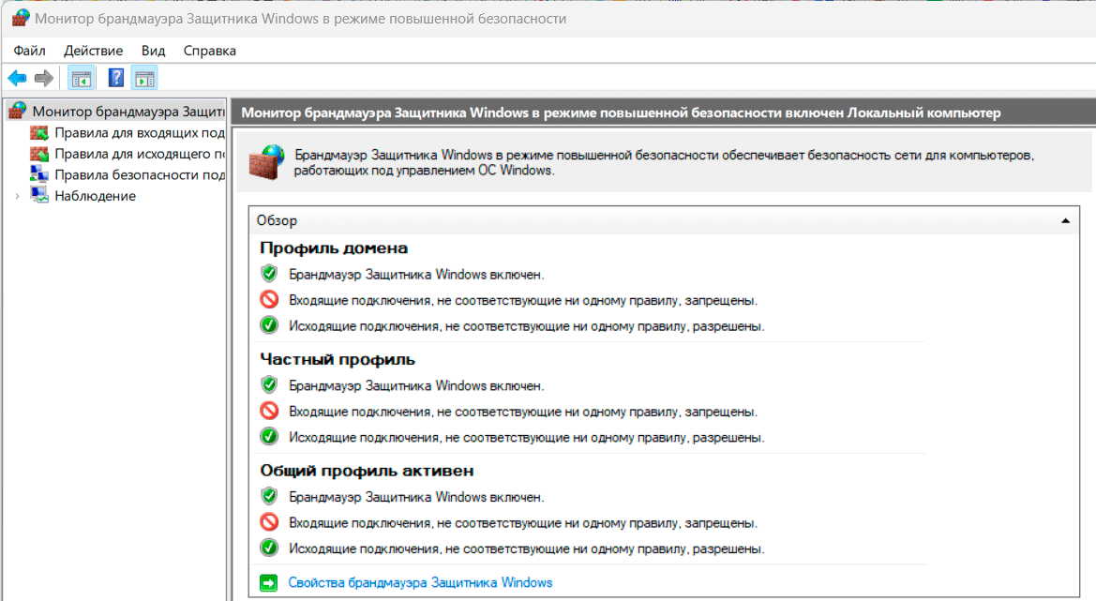Open the Вид menu
The height and width of the screenshot is (601, 1096).
(153, 51)
